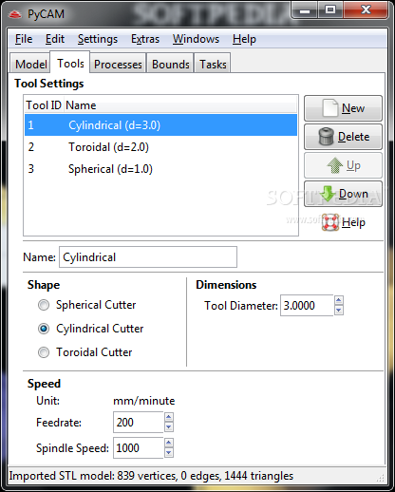Increase Feedrate with up arrow
The height and width of the screenshot is (492, 395).
pyautogui.click(x=169, y=417)
